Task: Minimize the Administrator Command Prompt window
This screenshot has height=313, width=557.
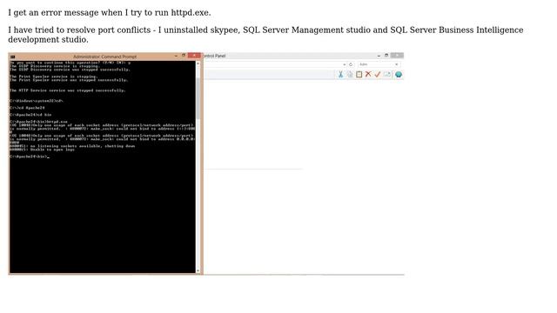Action: (x=176, y=56)
